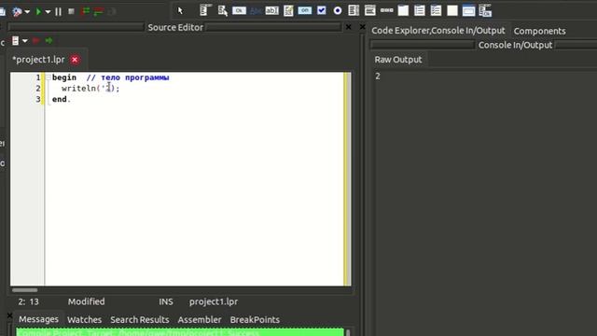This screenshot has height=336, width=597.
Task: Open the BreakPoints tab
Action: click(255, 319)
